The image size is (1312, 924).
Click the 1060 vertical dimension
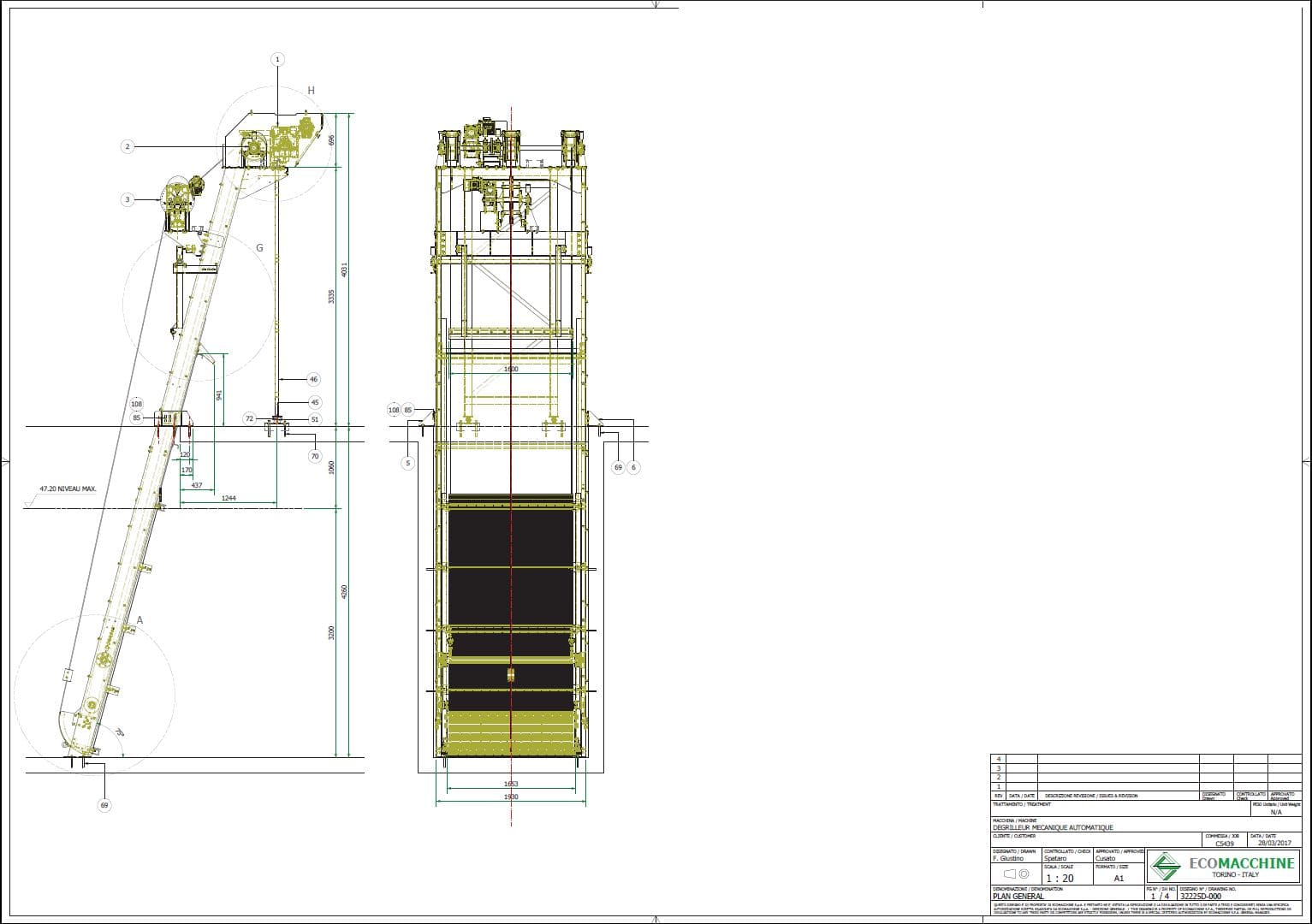[331, 468]
